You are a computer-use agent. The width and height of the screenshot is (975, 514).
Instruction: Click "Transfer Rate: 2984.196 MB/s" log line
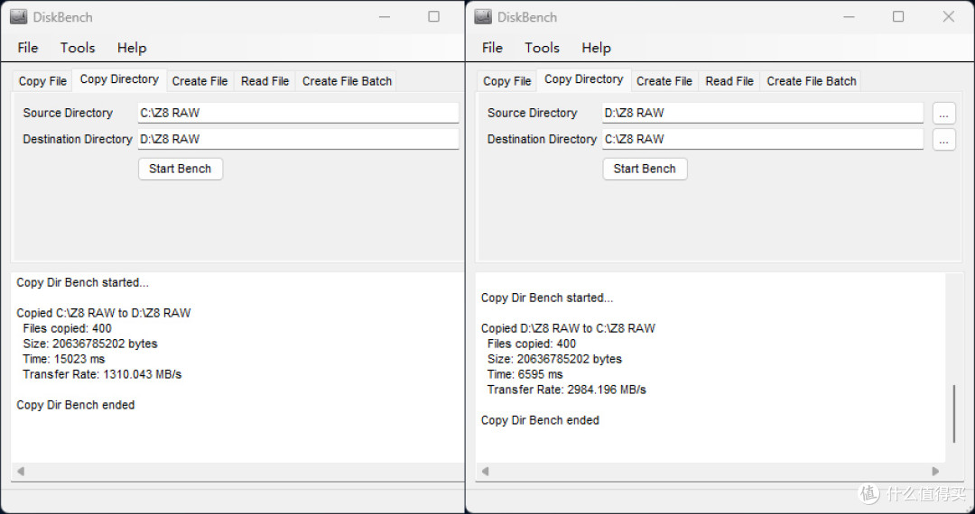pos(566,390)
